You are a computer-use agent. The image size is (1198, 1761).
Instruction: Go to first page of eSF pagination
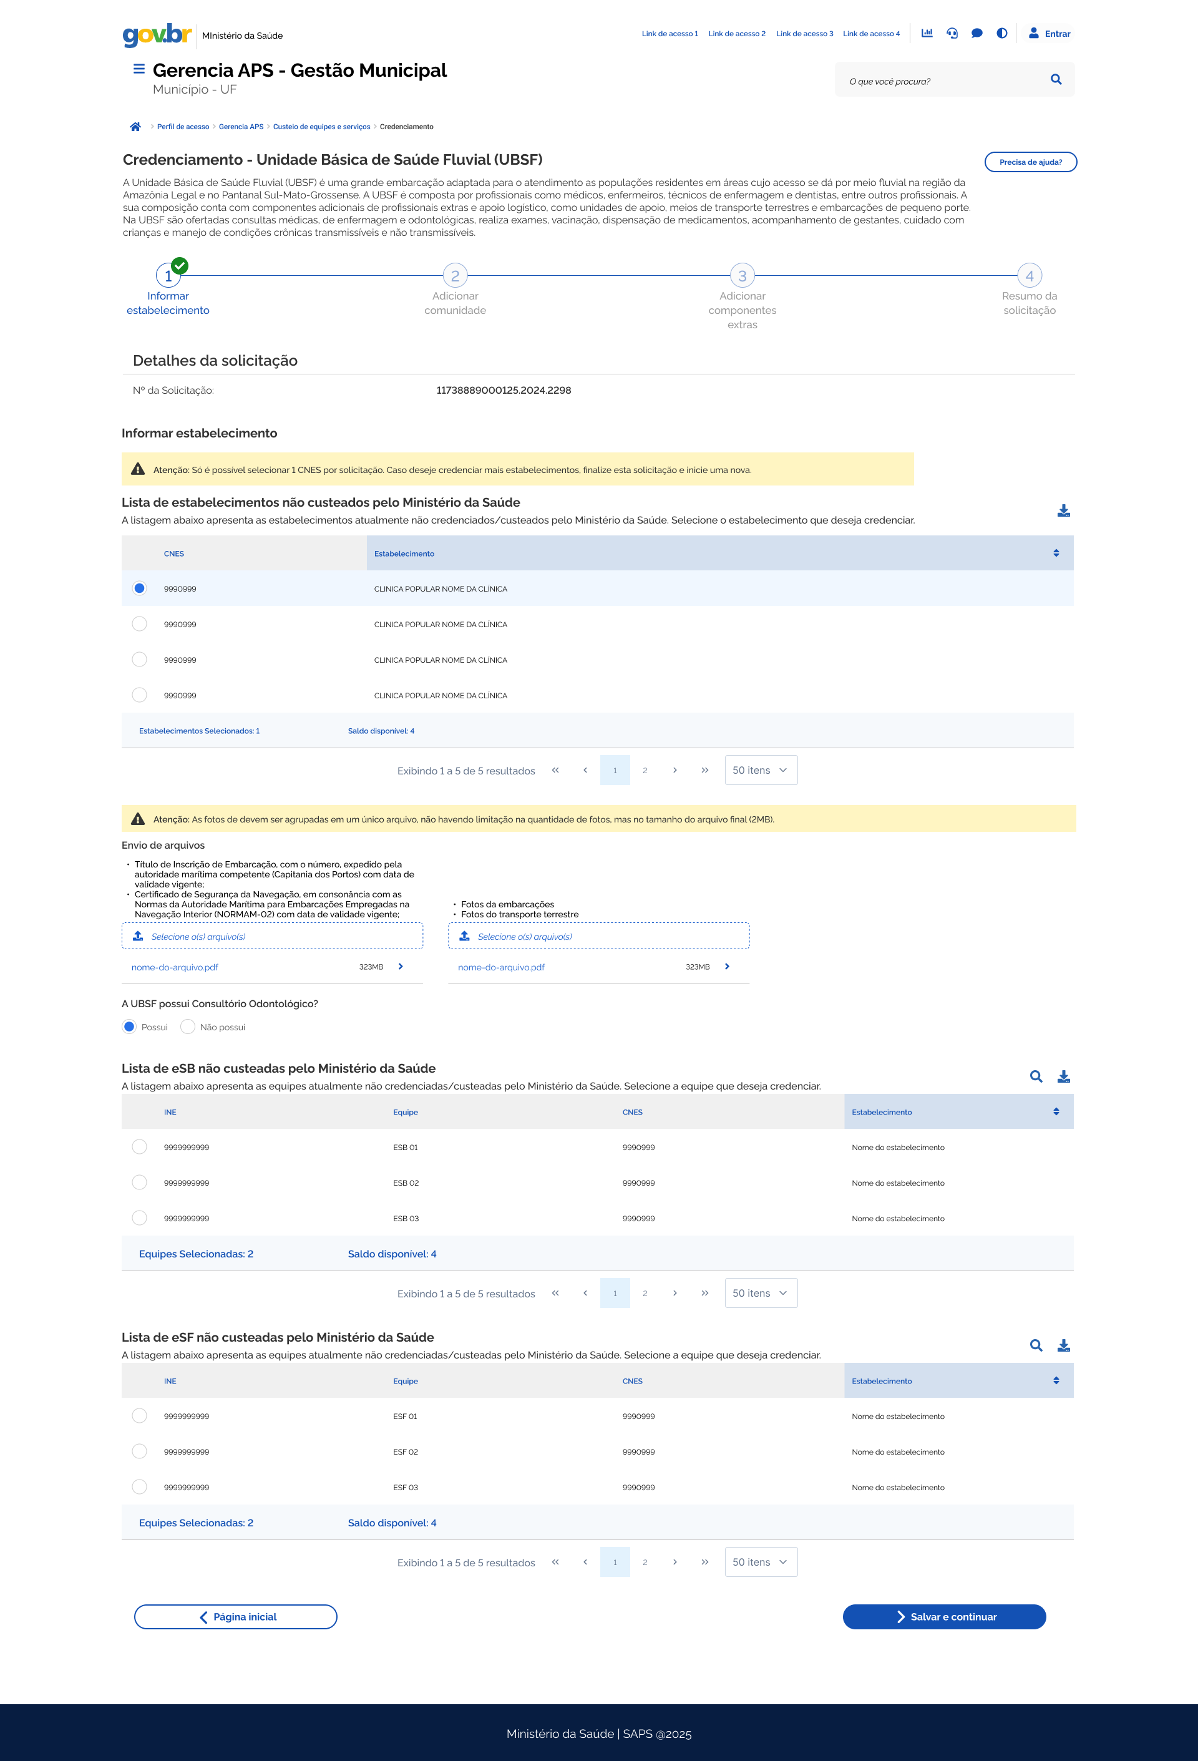pos(555,1562)
